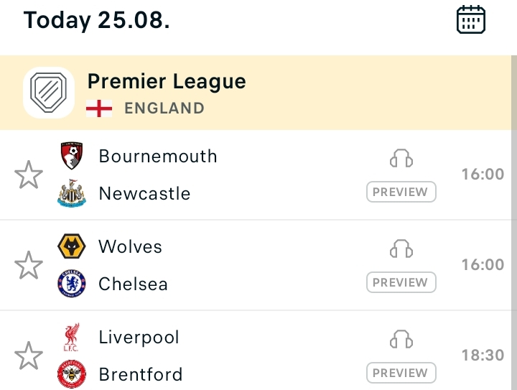
Task: Select the Newcastle club crest
Action: click(x=72, y=193)
